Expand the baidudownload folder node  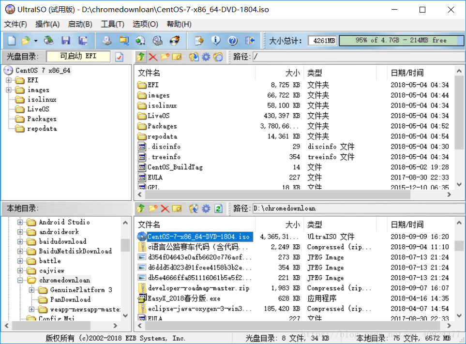point(20,241)
